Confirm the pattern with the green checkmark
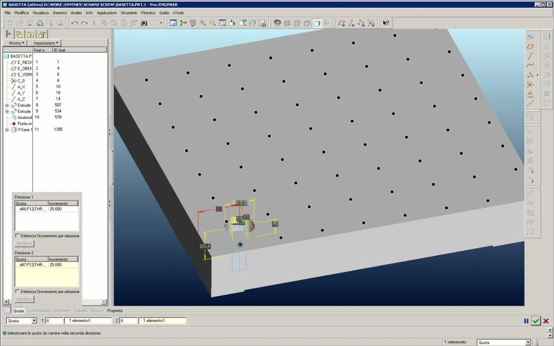The width and height of the screenshot is (554, 346). (536, 321)
